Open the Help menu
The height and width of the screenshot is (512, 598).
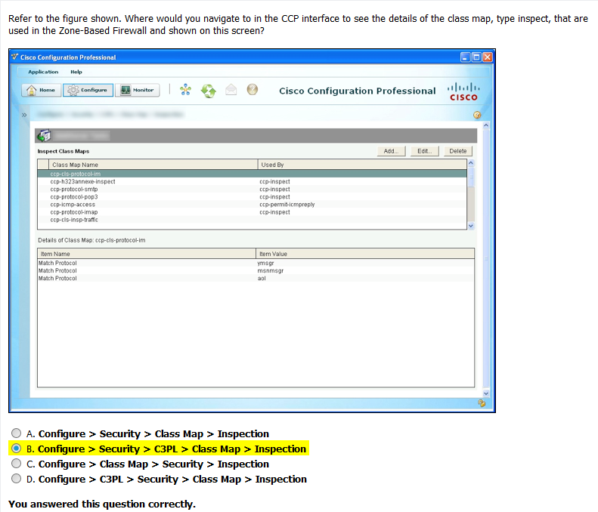pos(76,72)
